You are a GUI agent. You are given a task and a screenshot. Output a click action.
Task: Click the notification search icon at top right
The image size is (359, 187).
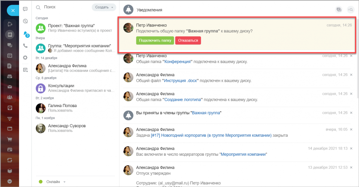[350, 10]
